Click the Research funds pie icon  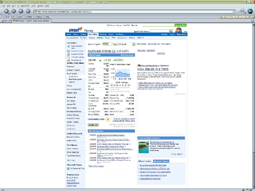[68, 54]
